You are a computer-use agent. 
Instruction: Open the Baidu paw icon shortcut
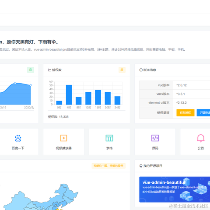pyautogui.click(x=18, y=138)
